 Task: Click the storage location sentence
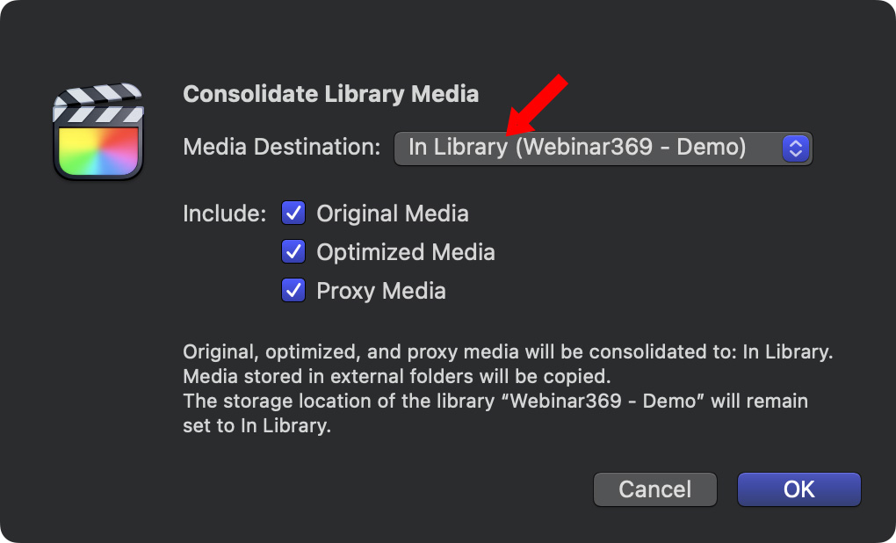pos(495,402)
